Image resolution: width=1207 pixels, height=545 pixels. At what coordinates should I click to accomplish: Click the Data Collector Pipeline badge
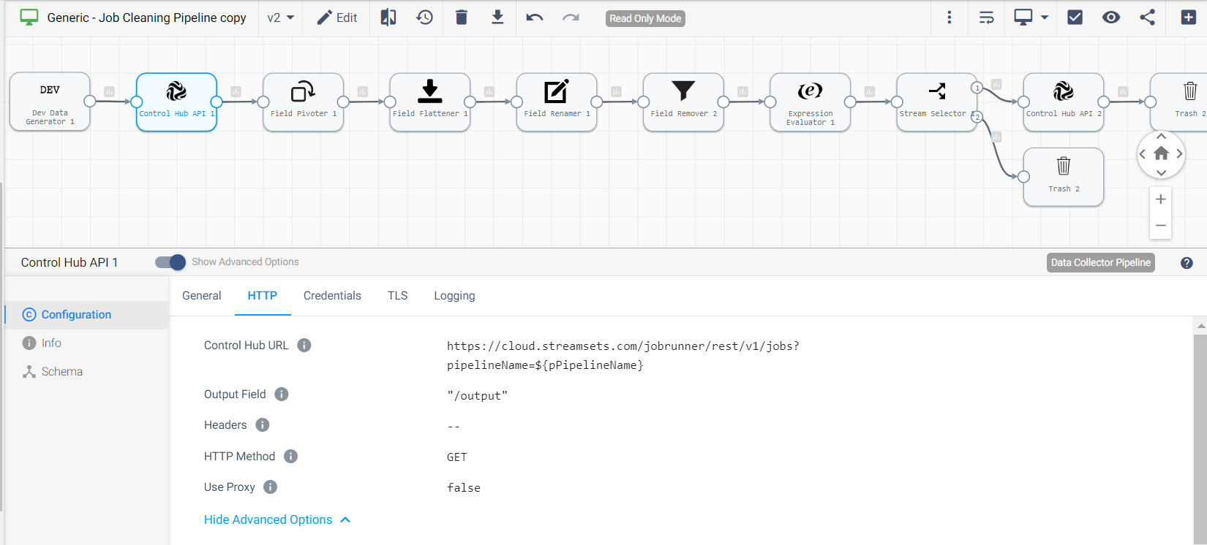tap(1101, 263)
